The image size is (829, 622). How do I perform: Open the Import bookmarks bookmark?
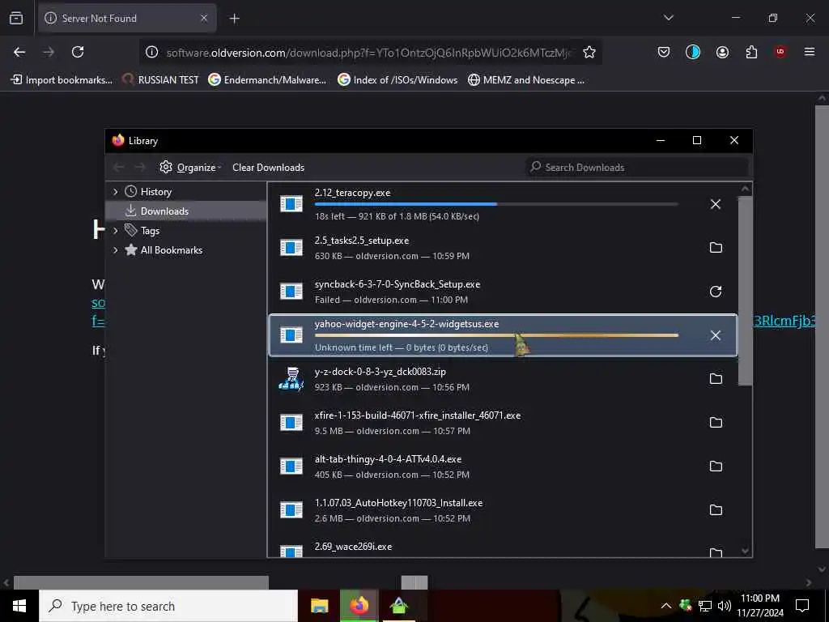coord(62,80)
